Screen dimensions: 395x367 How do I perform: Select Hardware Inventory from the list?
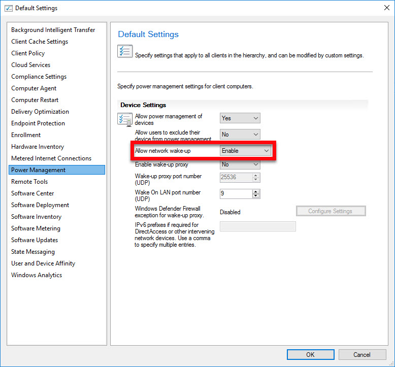(38, 147)
